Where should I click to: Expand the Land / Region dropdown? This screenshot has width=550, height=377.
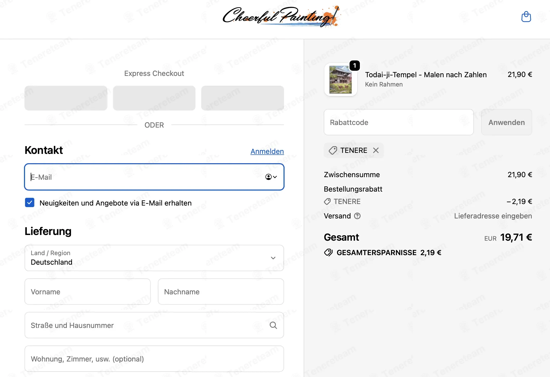(x=154, y=258)
